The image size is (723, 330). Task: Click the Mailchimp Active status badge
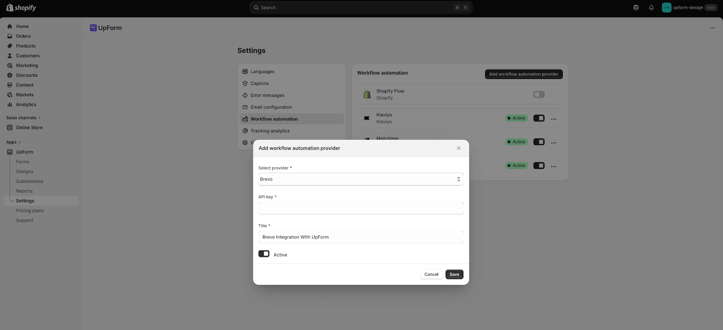pos(516,142)
